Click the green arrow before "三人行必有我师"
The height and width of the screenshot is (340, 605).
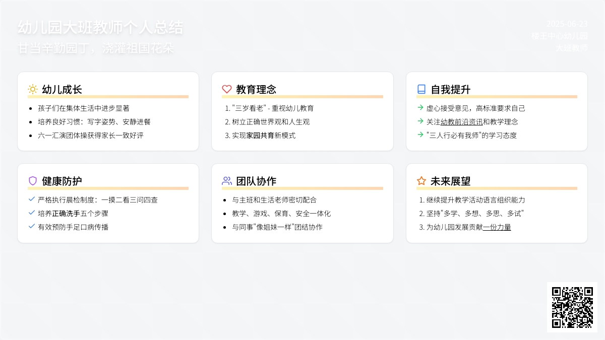pyautogui.click(x=420, y=134)
